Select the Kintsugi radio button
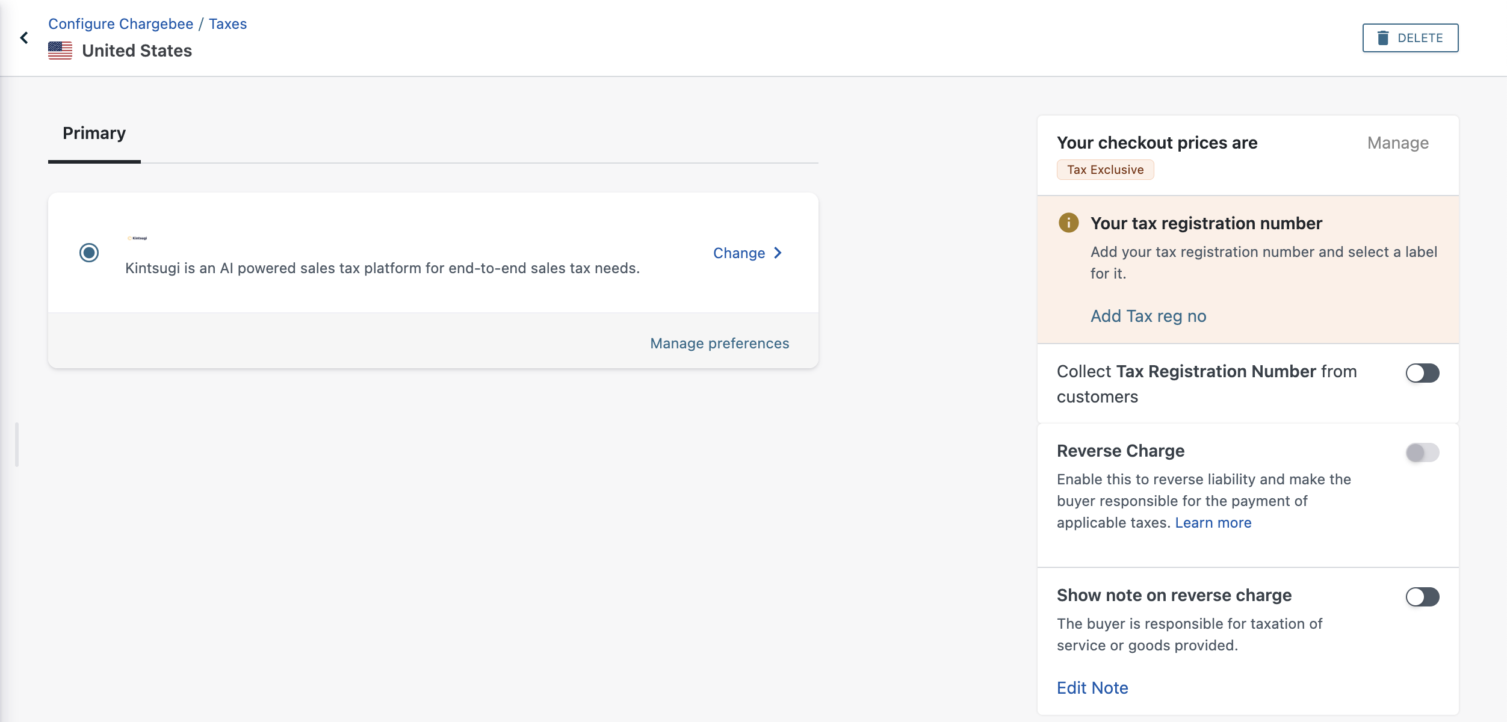 pos(89,253)
